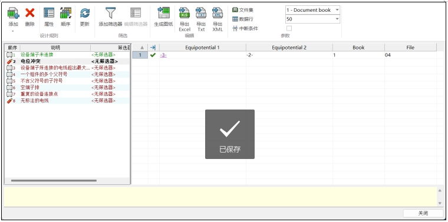The height and width of the screenshot is (222, 448).
Task: Click the 中断条件 icon
Action: pyautogui.click(x=235, y=28)
